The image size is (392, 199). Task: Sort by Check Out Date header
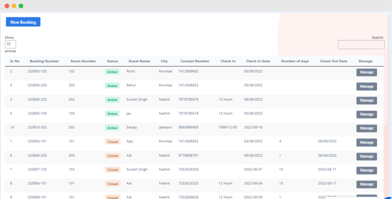[334, 61]
